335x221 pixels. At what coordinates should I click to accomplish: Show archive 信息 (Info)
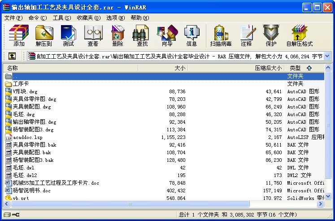(191, 36)
